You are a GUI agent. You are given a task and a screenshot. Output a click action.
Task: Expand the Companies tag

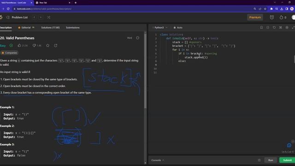(x=9, y=53)
